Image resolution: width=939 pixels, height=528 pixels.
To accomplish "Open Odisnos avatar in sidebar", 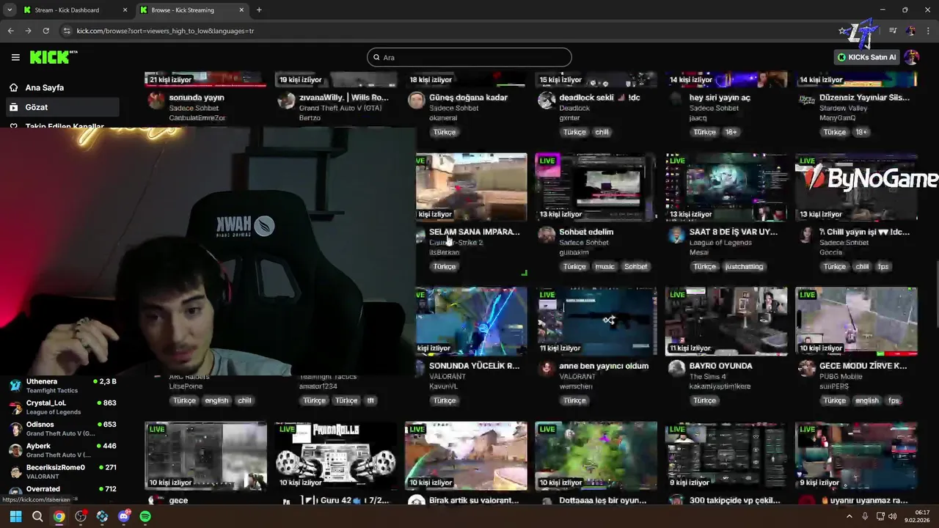I will point(15,428).
